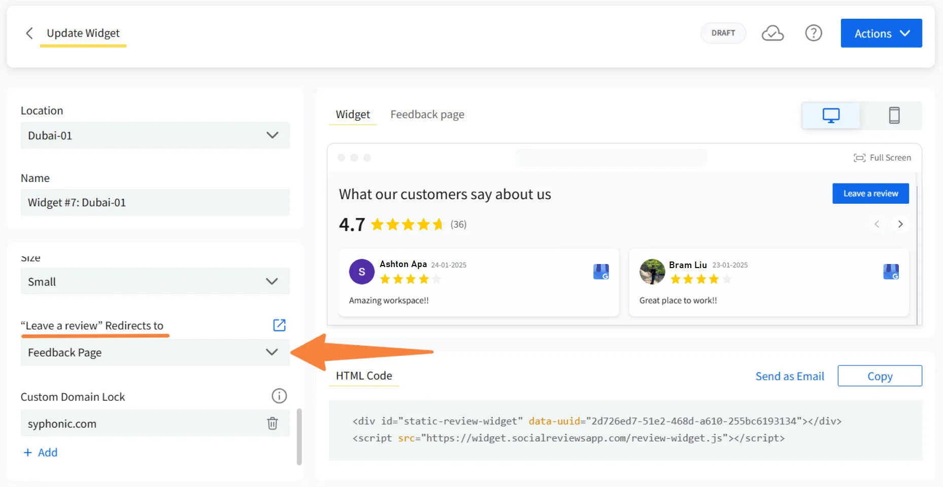The height and width of the screenshot is (487, 943).
Task: Open the help question mark icon
Action: pyautogui.click(x=813, y=33)
